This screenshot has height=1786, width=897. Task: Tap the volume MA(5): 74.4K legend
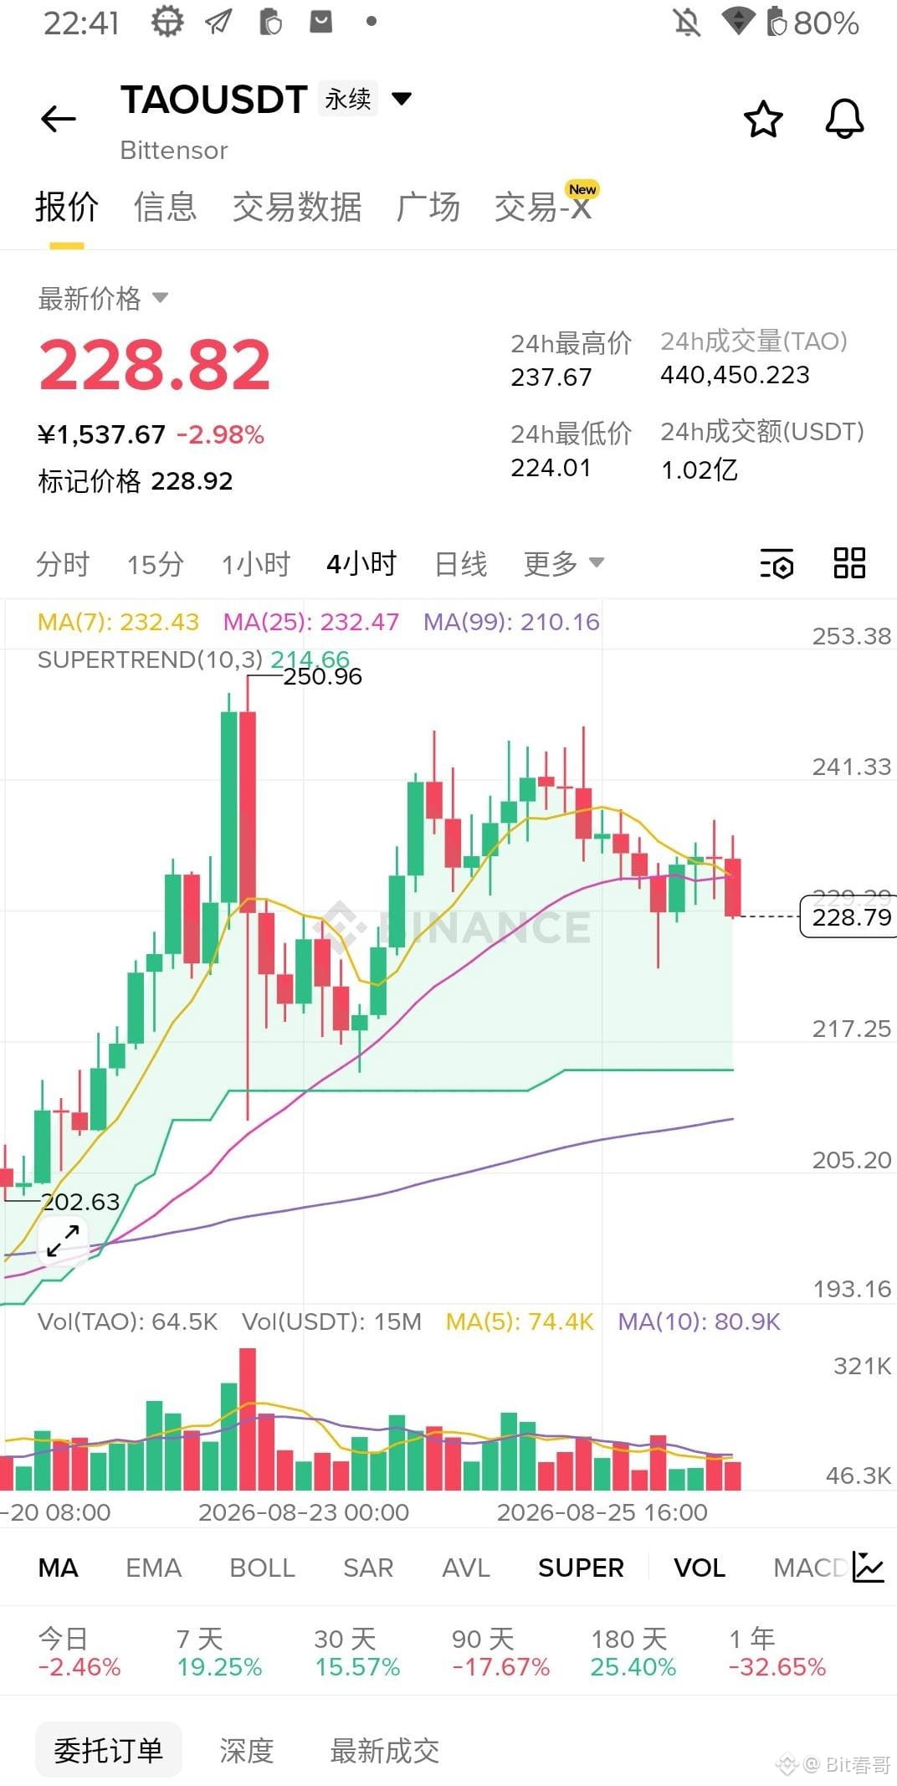point(520,1322)
